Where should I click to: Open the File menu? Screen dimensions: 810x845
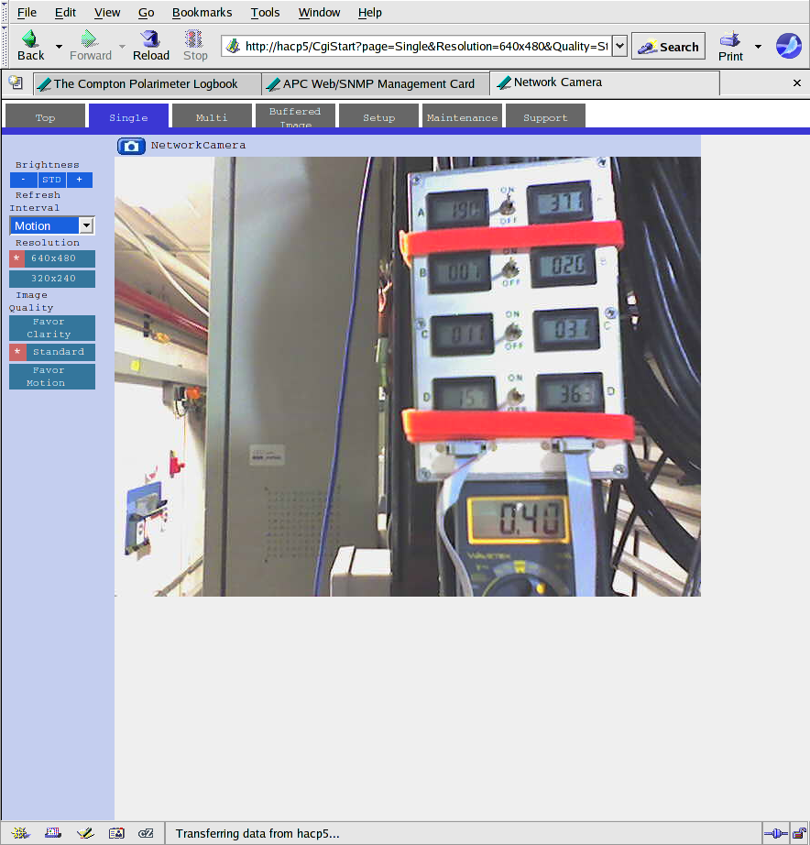pos(27,13)
